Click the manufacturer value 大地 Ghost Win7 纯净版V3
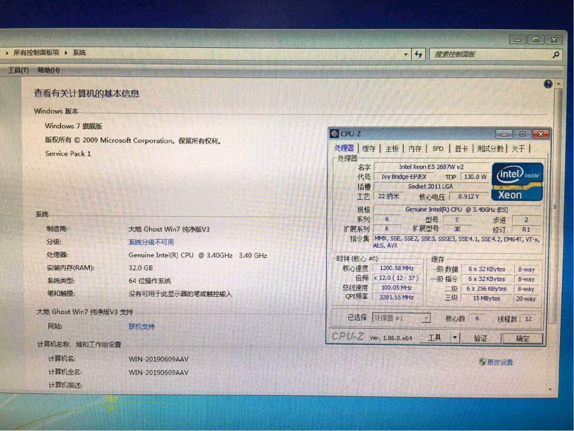This screenshot has height=431, width=574. tap(169, 229)
